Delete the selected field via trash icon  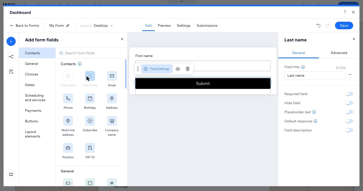pos(188,69)
